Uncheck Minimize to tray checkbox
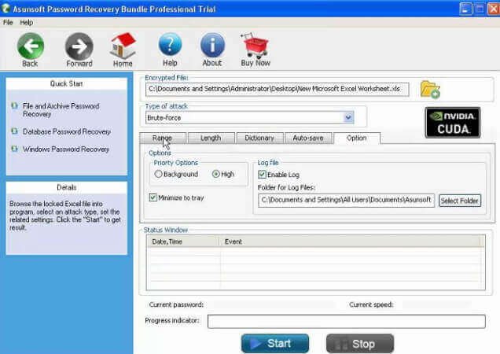This screenshot has height=354, width=500. [x=153, y=197]
